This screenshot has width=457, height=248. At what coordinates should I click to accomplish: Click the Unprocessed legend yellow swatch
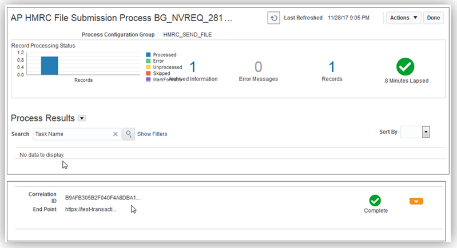(148, 67)
